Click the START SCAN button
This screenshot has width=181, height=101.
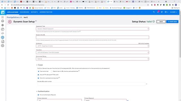pyautogui.click(x=172, y=22)
